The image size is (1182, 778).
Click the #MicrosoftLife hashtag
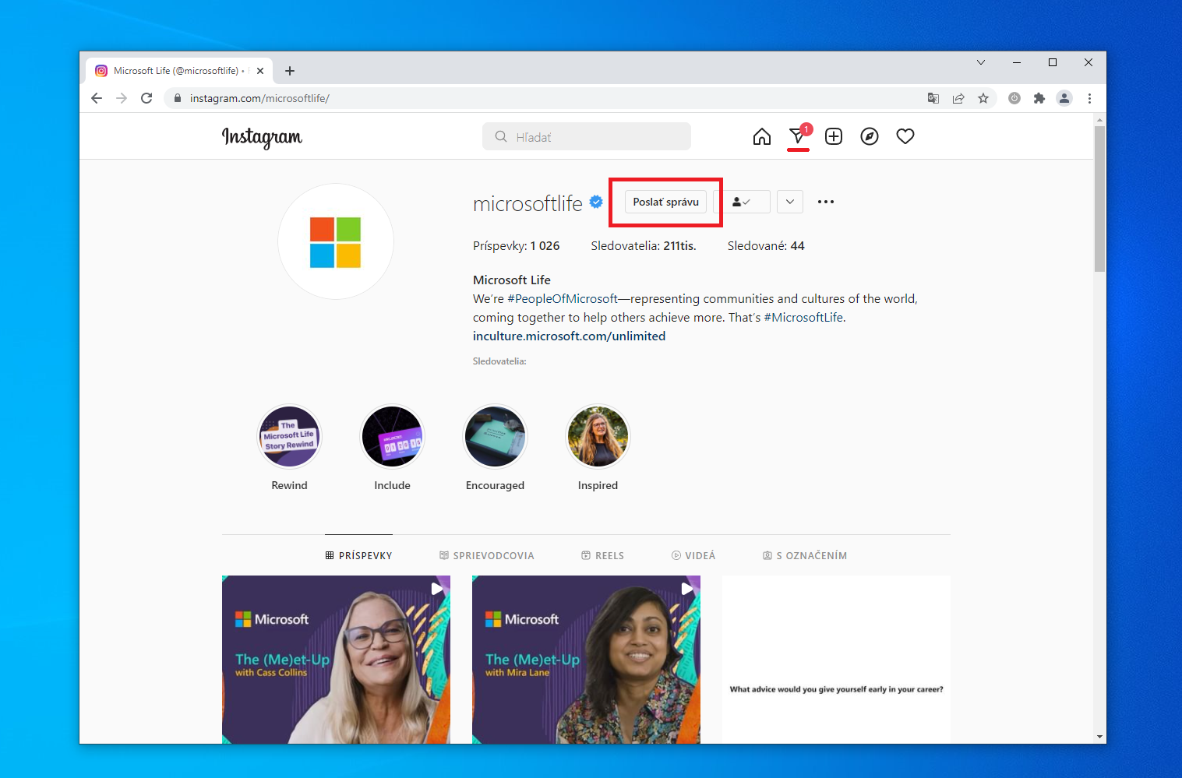803,317
